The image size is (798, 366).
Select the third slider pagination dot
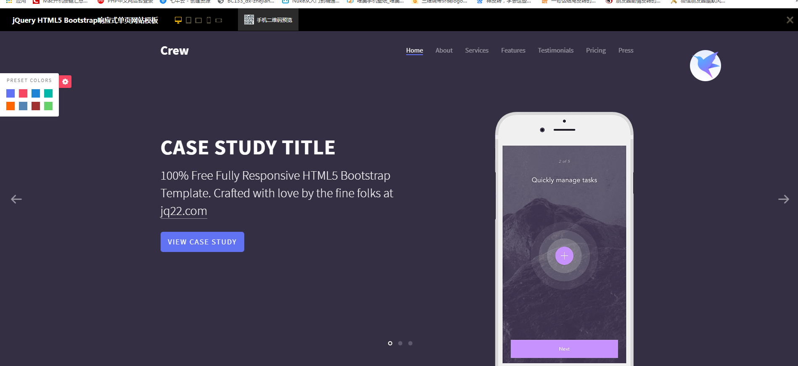tap(410, 343)
